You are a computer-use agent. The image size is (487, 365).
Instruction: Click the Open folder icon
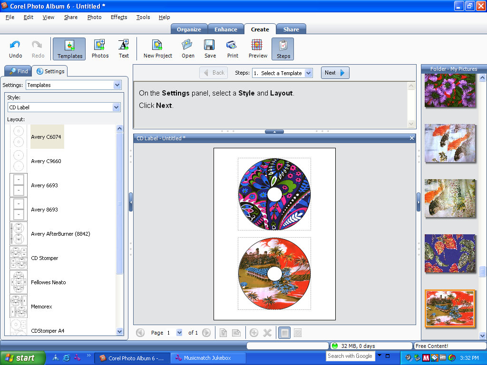point(188,49)
